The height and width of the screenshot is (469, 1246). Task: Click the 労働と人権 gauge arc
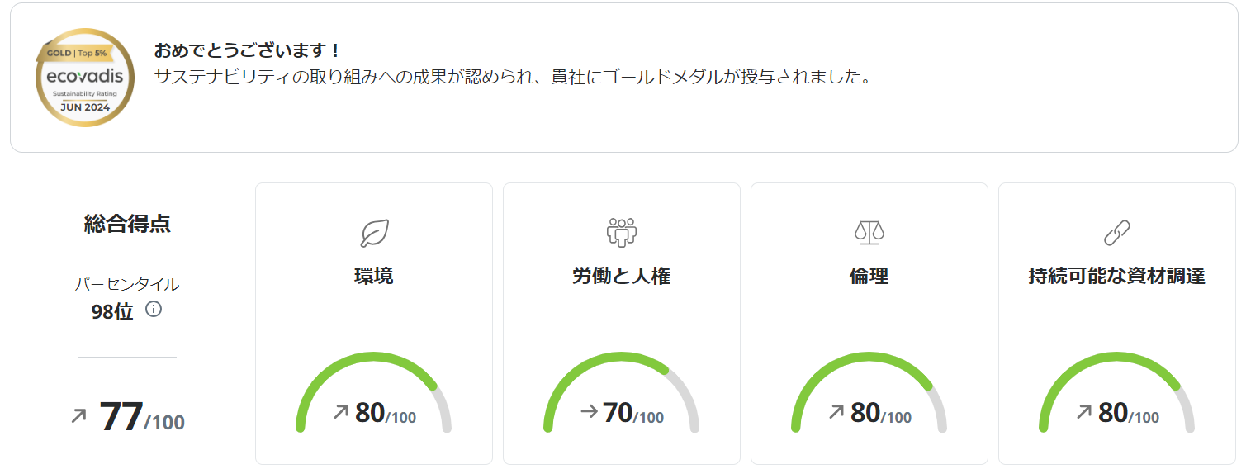621,357
